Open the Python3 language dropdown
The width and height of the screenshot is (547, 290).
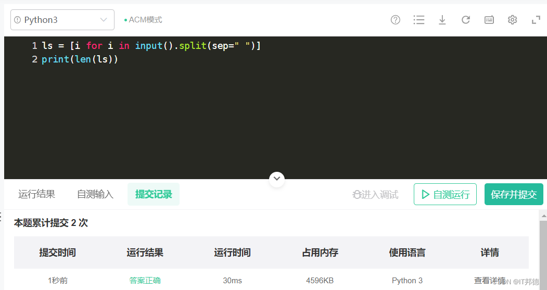pos(62,20)
